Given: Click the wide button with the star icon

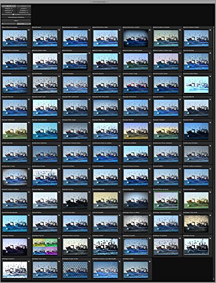Looking at the screenshot, I should 16,14.
